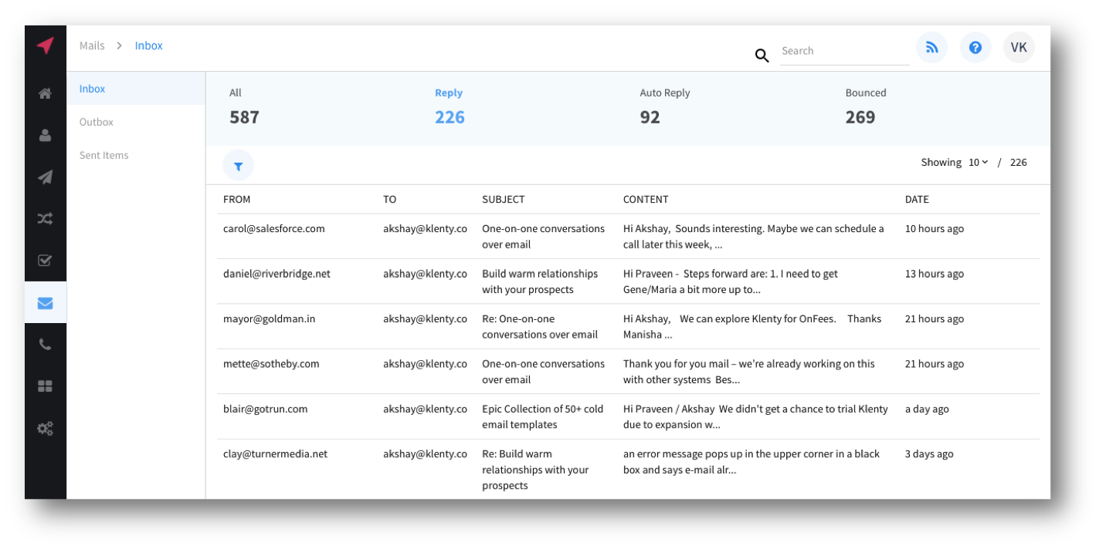
Task: Select the Cadences paper plane icon
Action: point(44,177)
